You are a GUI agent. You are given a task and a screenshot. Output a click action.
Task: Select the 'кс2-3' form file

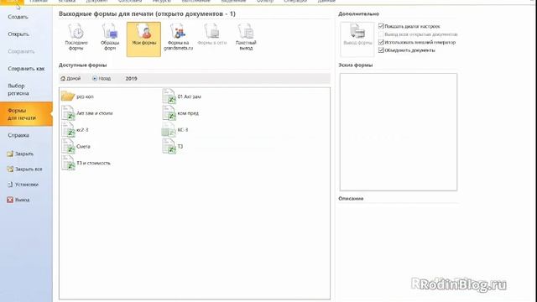[75, 130]
